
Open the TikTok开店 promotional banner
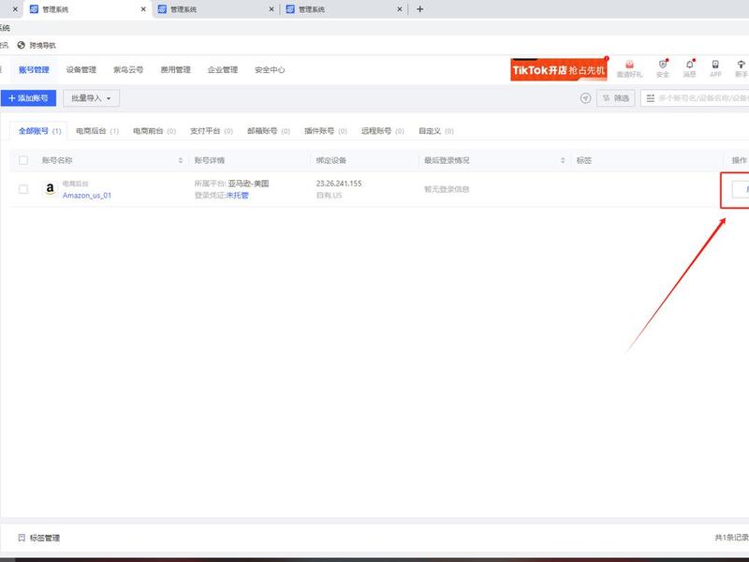click(x=559, y=69)
